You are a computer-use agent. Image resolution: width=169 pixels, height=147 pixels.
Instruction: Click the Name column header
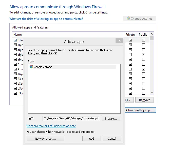click(x=67, y=35)
